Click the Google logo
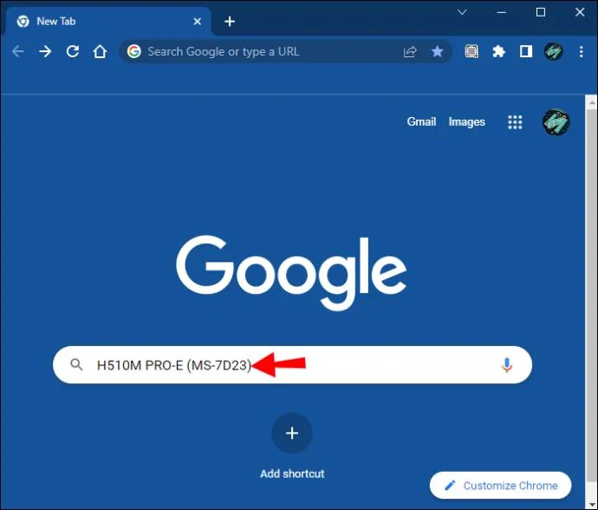The image size is (598, 510). (x=291, y=273)
